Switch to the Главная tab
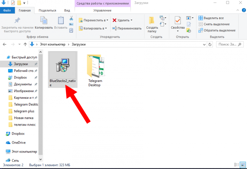Image resolution: width=247 pixels, height=169 pixels. coord(24,10)
